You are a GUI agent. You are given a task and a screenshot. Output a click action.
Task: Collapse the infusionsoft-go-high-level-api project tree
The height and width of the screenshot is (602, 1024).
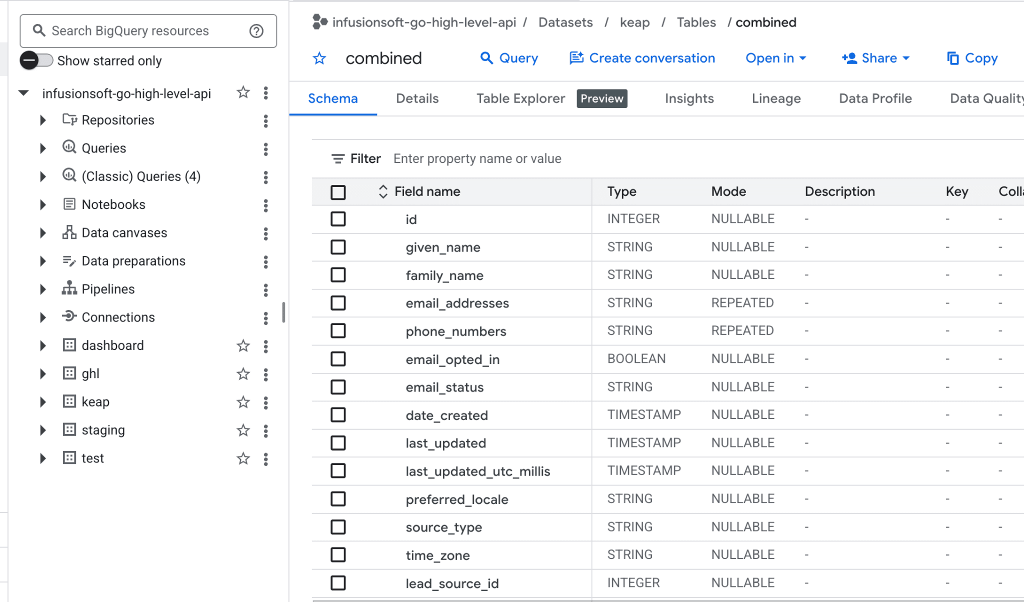click(x=23, y=93)
